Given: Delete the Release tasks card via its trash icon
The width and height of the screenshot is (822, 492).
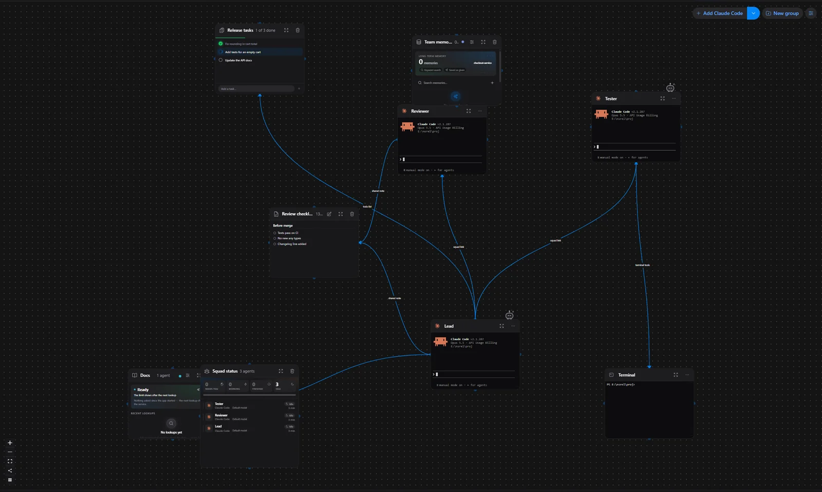Looking at the screenshot, I should pos(297,30).
